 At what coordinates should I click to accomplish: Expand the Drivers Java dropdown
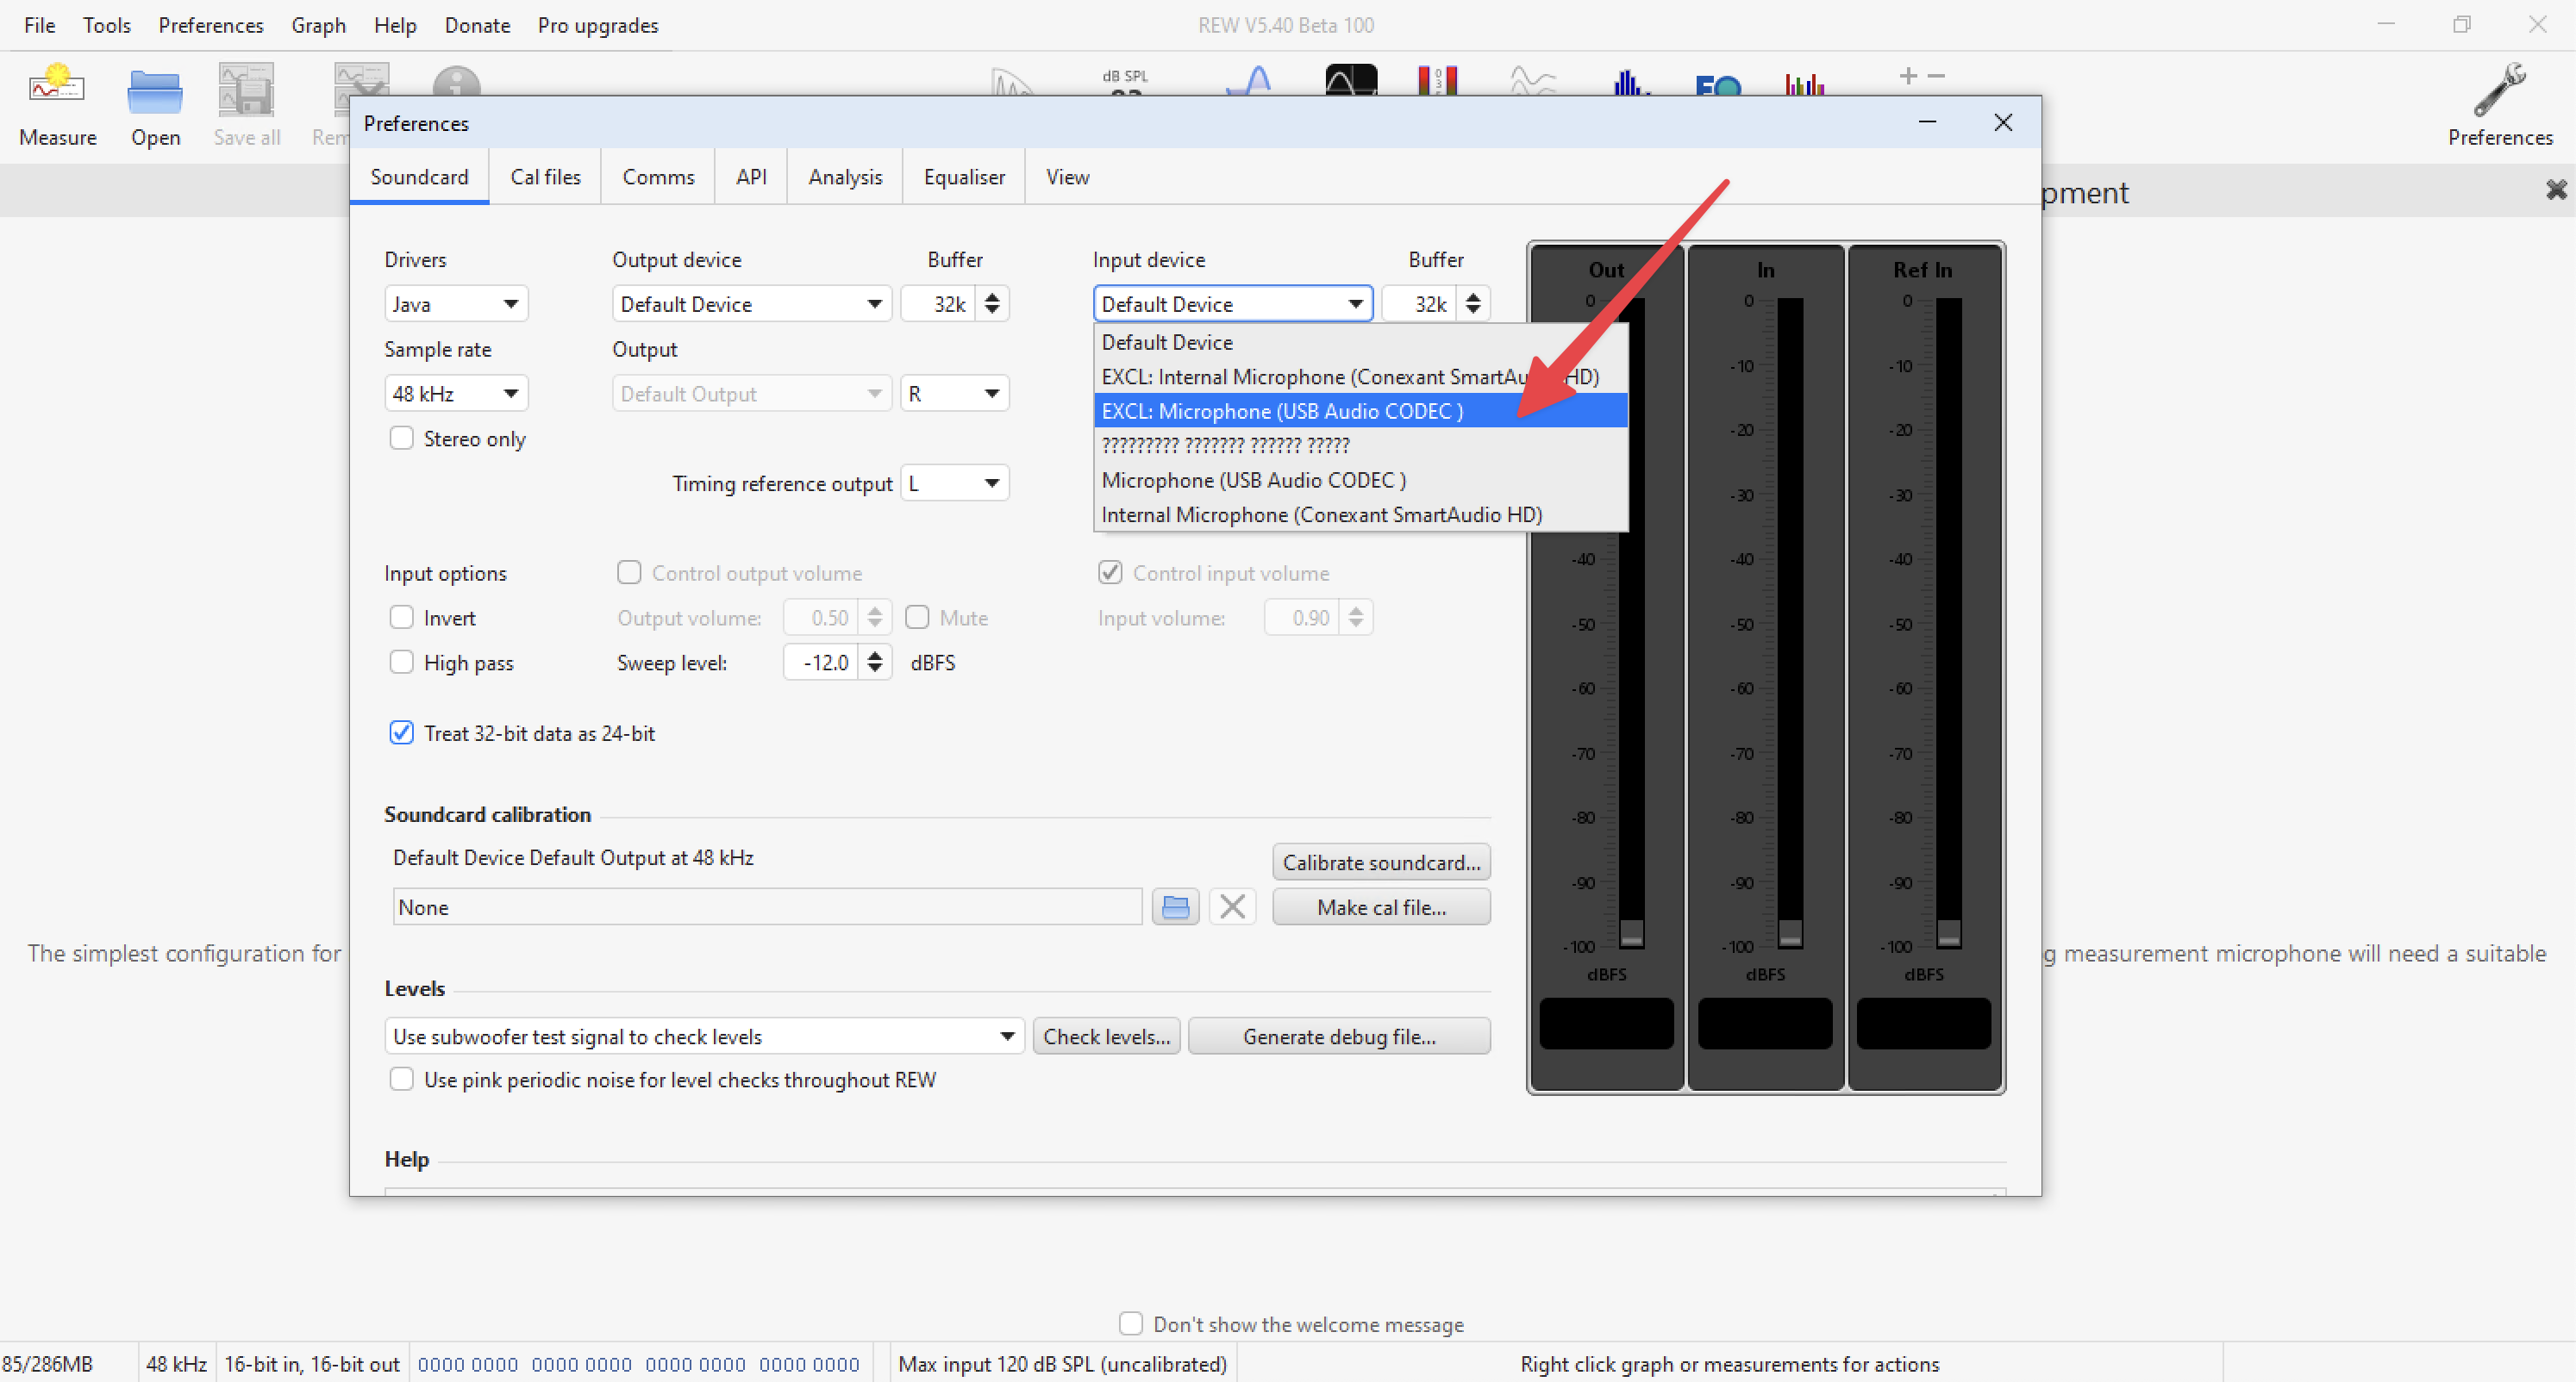point(456,304)
